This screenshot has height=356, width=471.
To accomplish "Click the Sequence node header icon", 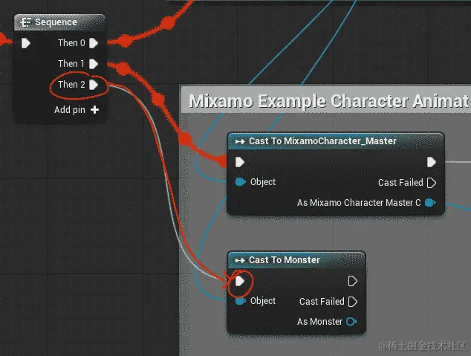I will click(x=26, y=22).
